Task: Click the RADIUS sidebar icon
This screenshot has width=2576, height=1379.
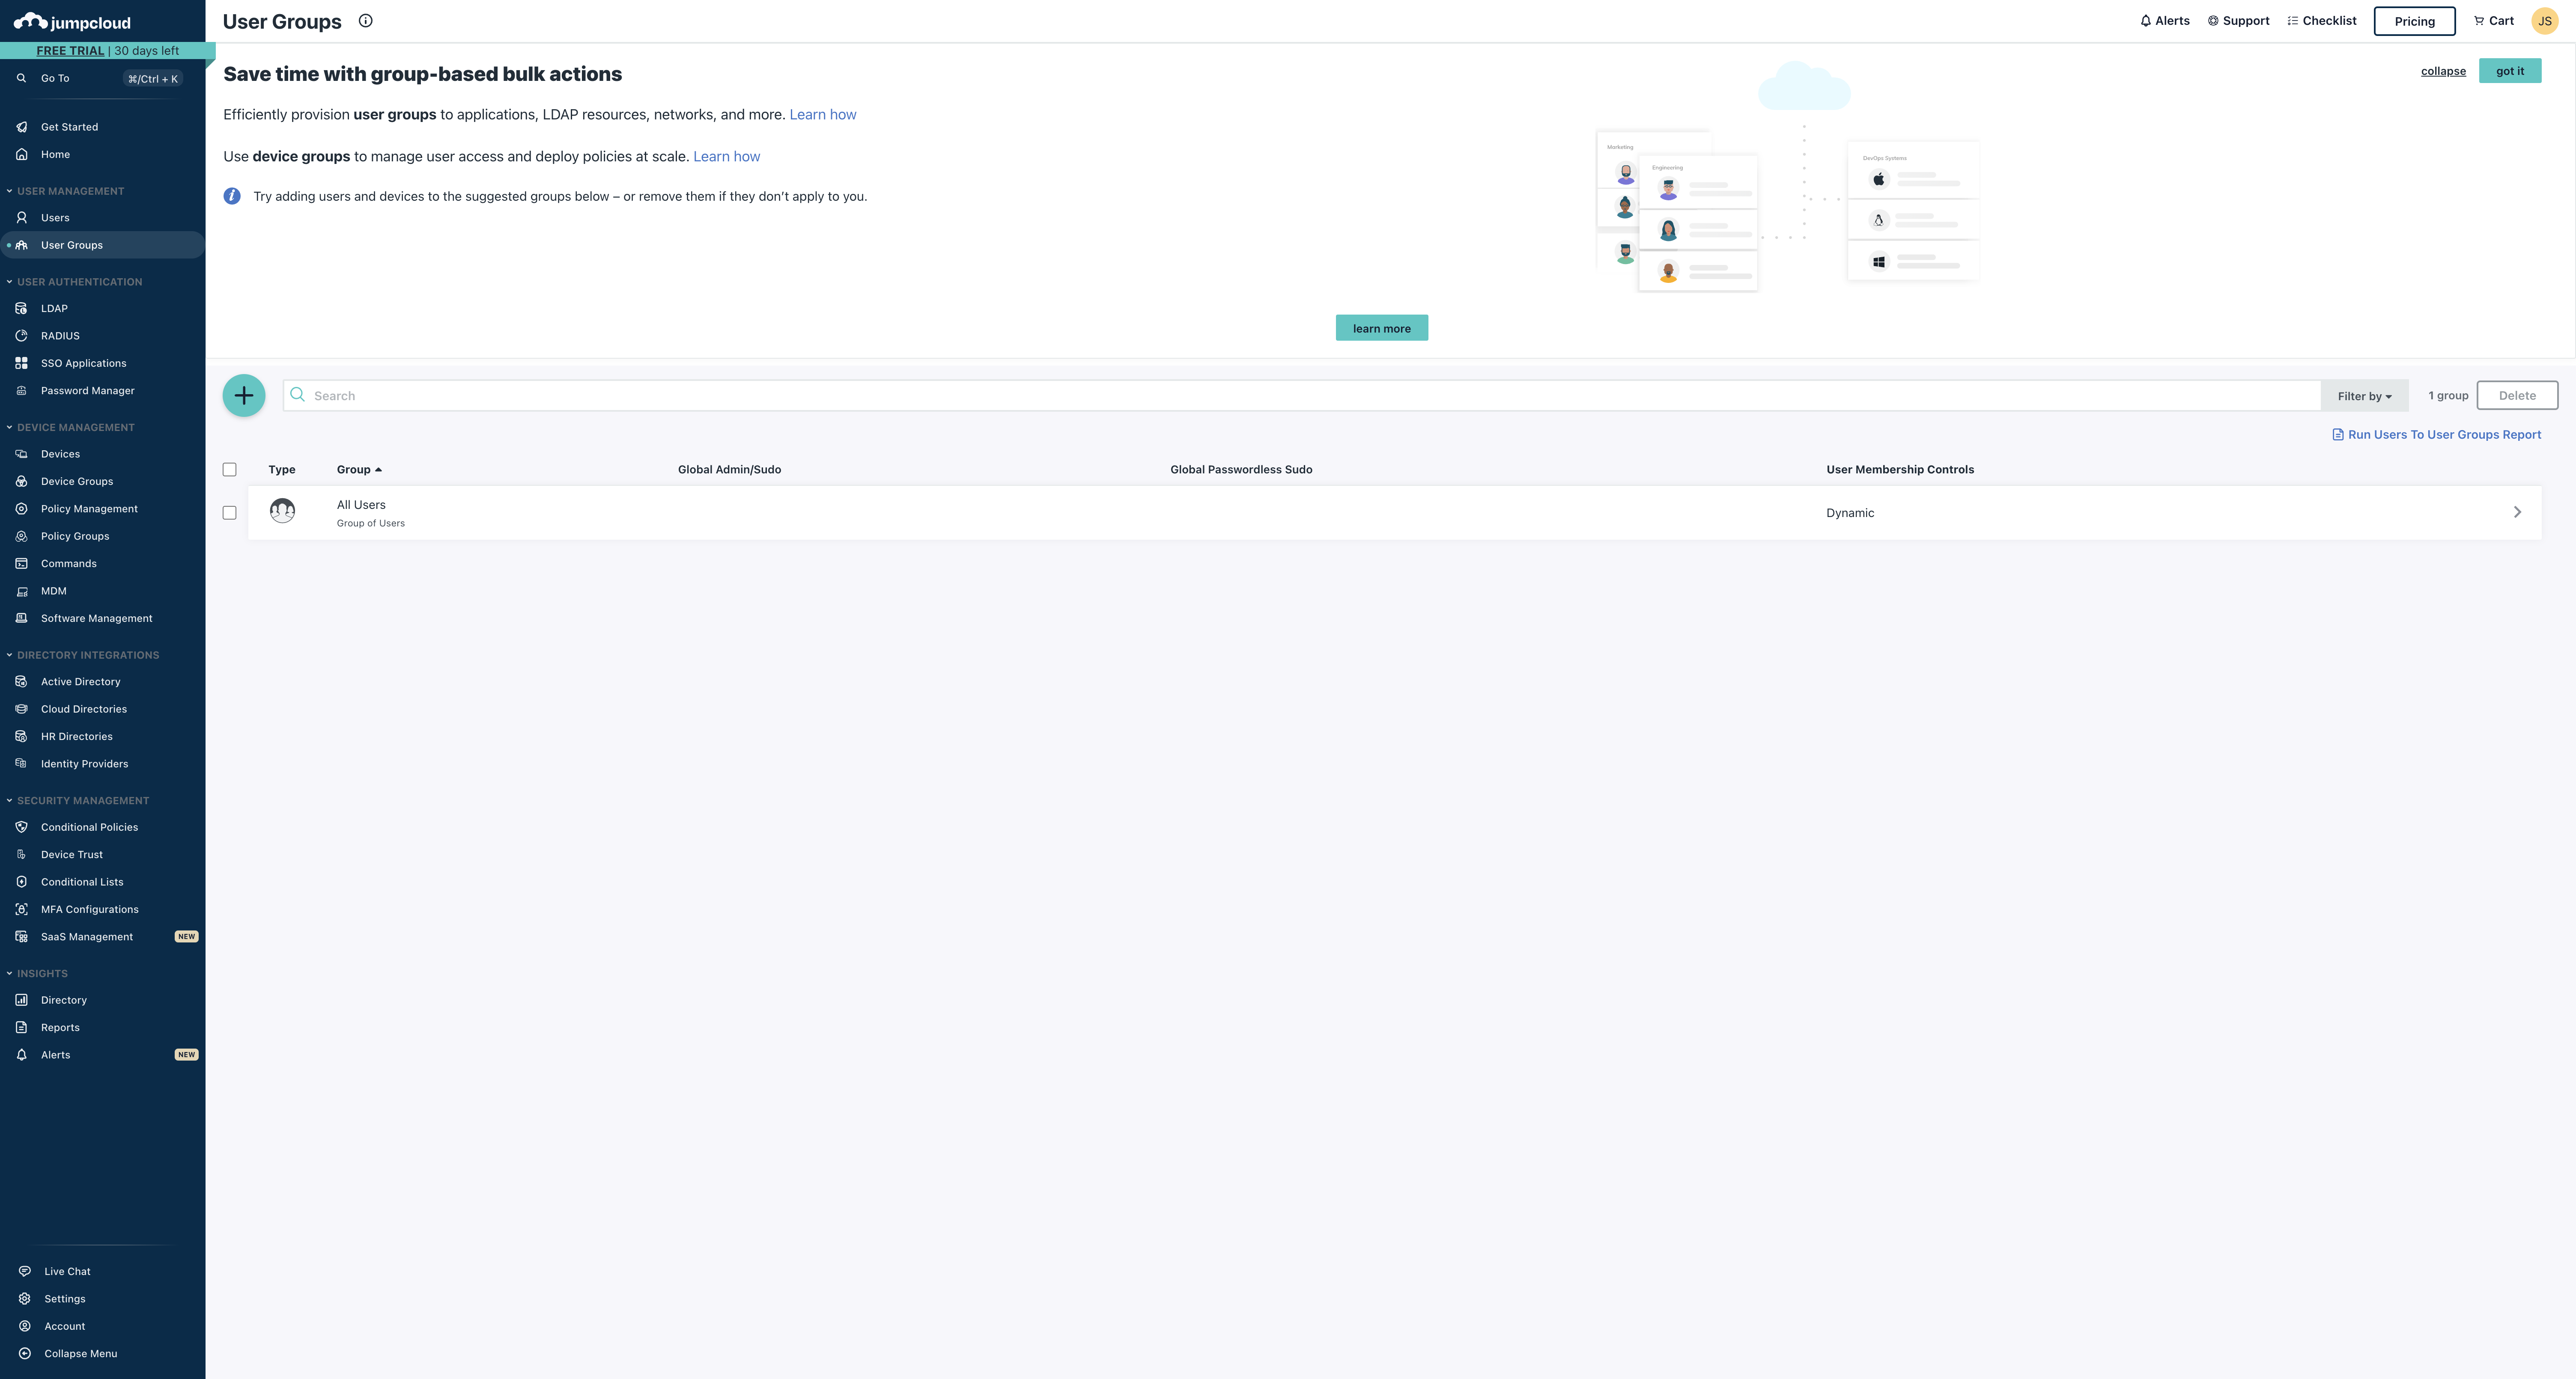Action: (x=21, y=336)
